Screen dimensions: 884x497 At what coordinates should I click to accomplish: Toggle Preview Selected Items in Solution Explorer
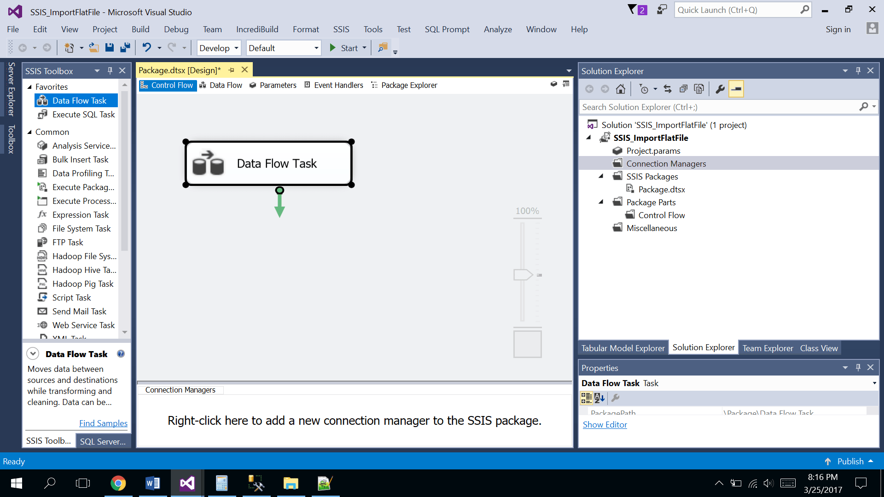(x=699, y=88)
